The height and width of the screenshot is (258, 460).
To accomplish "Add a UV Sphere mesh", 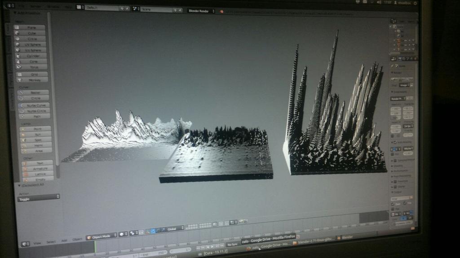I will coord(31,44).
